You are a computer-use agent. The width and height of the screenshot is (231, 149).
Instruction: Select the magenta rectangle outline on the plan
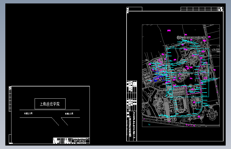194,90
